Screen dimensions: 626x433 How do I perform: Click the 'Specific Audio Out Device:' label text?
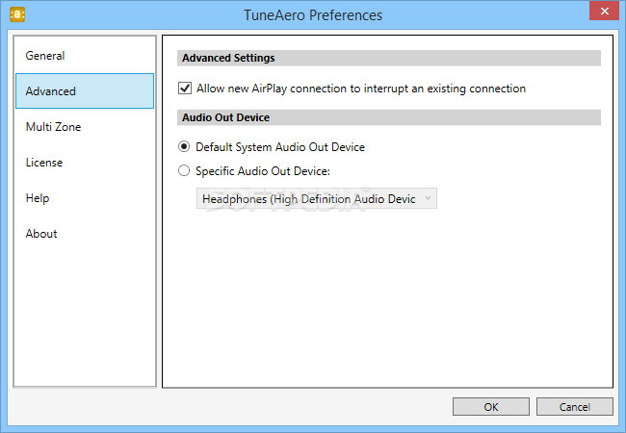pyautogui.click(x=263, y=171)
